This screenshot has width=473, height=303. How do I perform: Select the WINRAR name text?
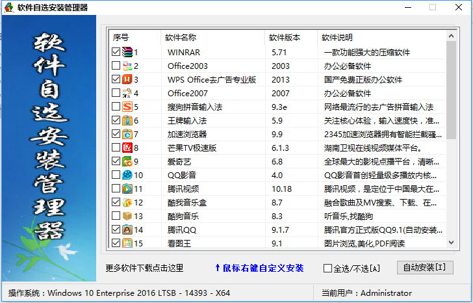[x=184, y=53]
